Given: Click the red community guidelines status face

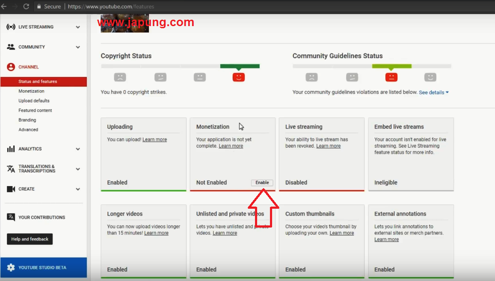Looking at the screenshot, I should tap(391, 77).
